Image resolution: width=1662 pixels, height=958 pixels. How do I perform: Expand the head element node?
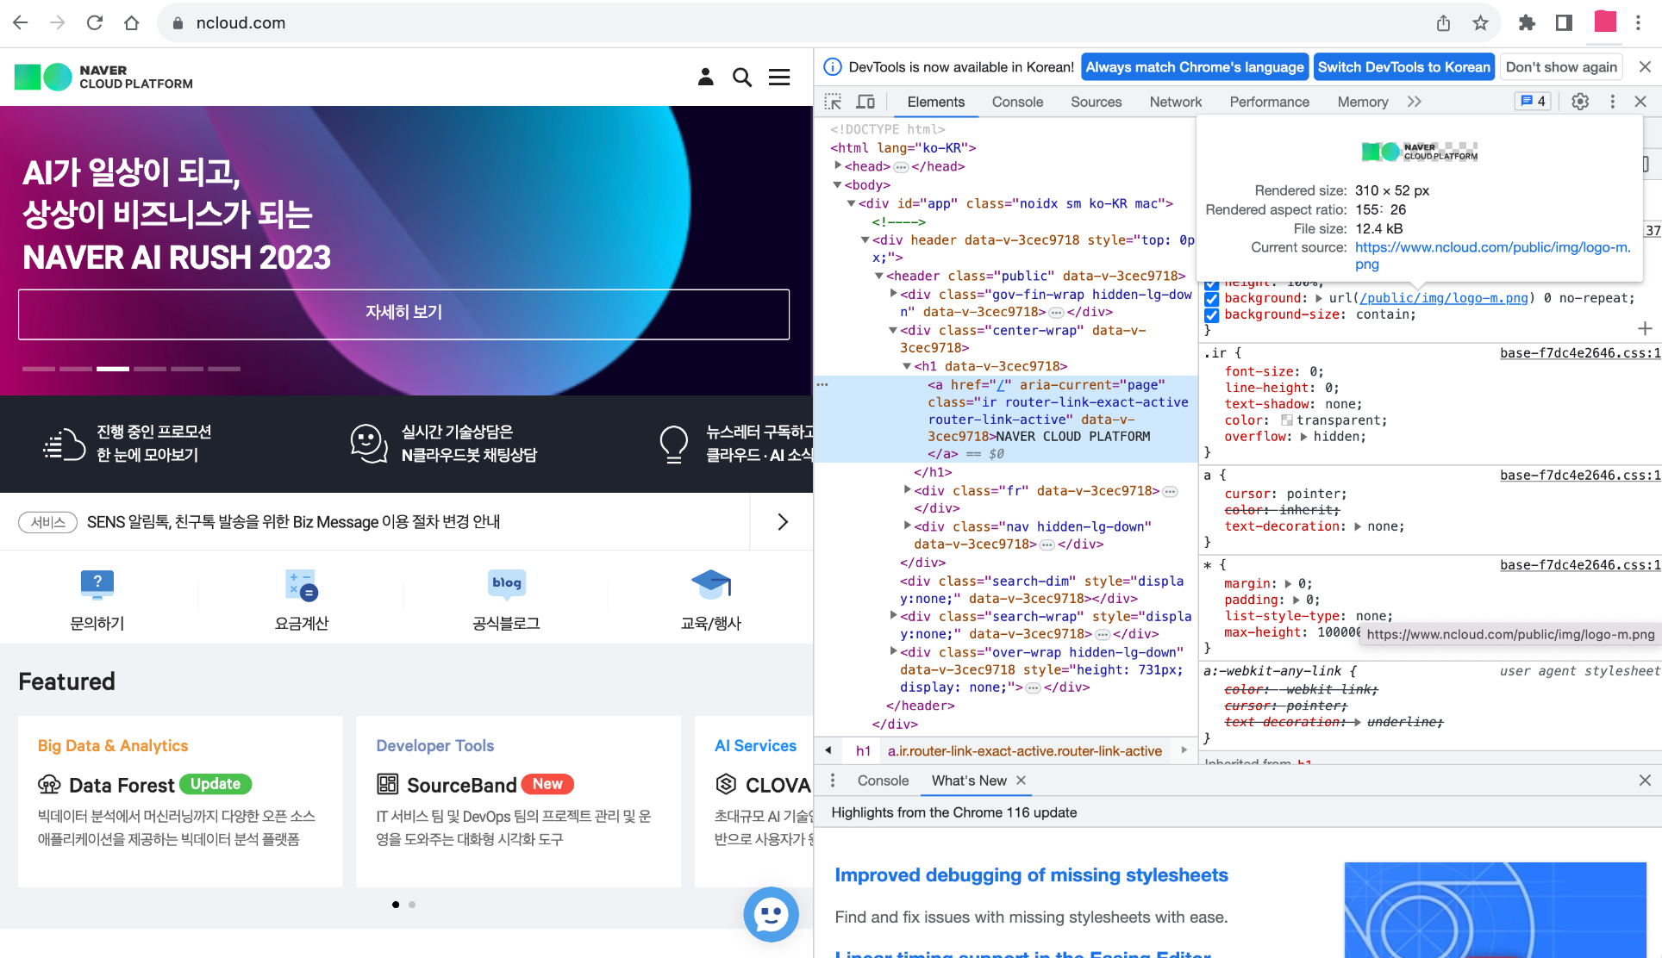[838, 166]
